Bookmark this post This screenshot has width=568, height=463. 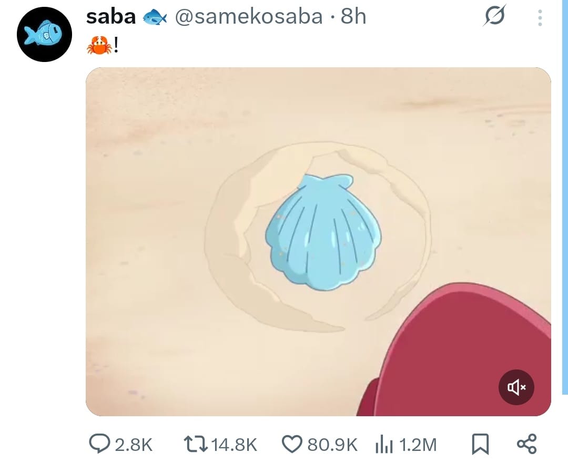tap(480, 444)
